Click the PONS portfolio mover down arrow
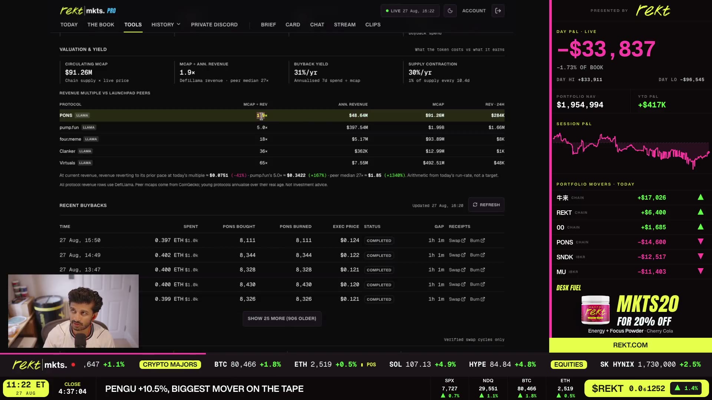This screenshot has height=400, width=712. (x=701, y=241)
